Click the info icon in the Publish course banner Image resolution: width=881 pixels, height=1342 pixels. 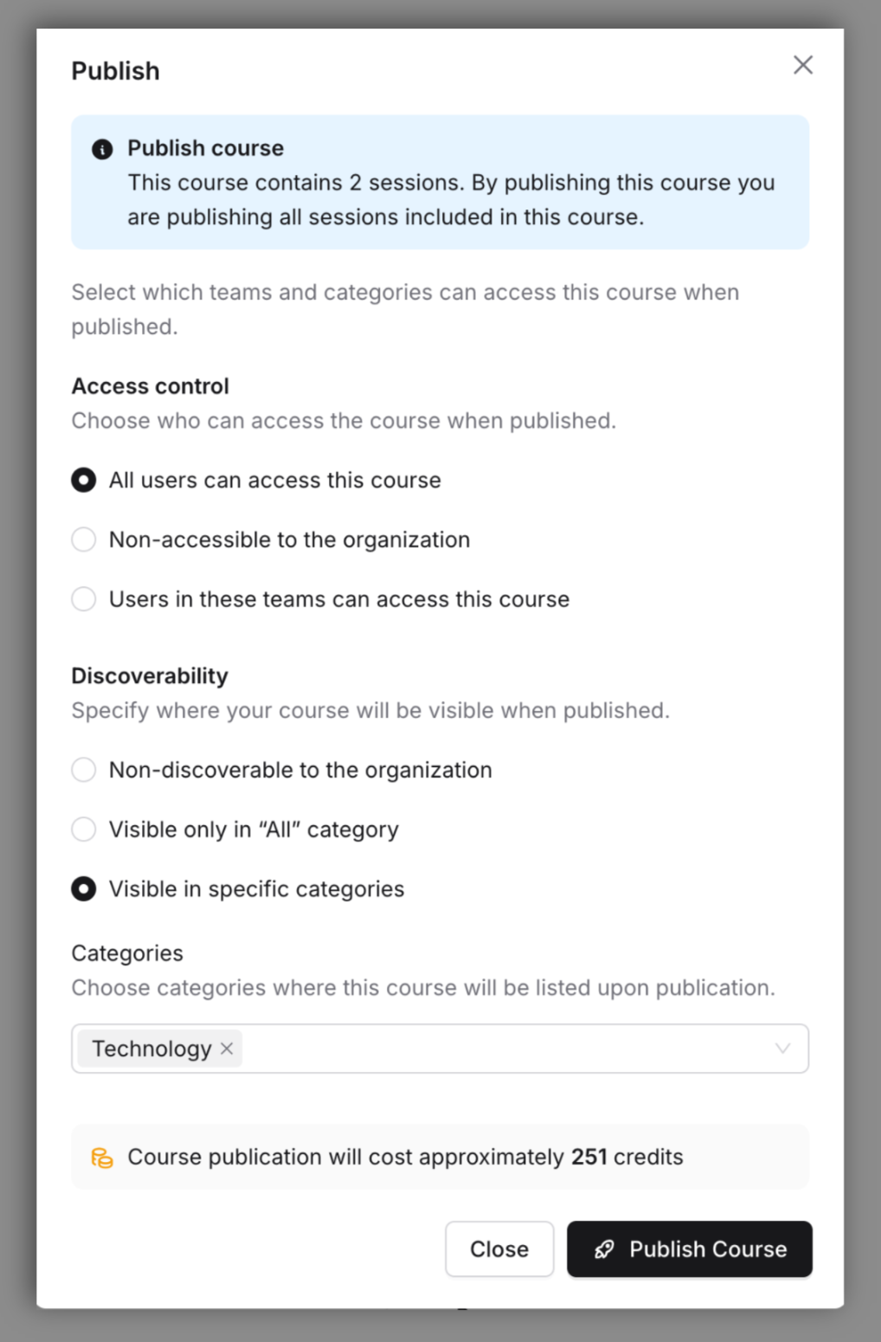coord(103,148)
